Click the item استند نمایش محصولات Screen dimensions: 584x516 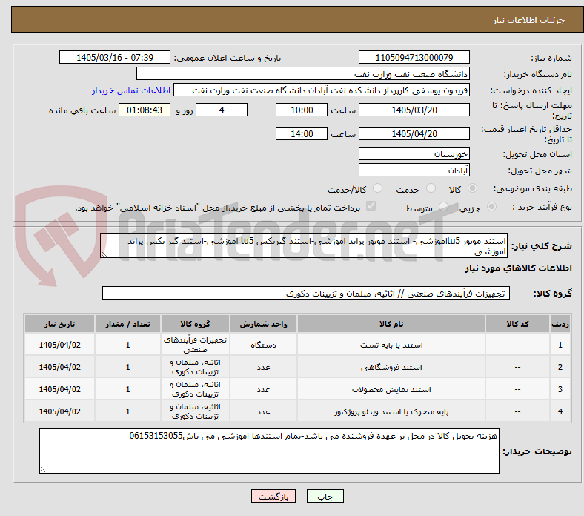click(x=391, y=390)
